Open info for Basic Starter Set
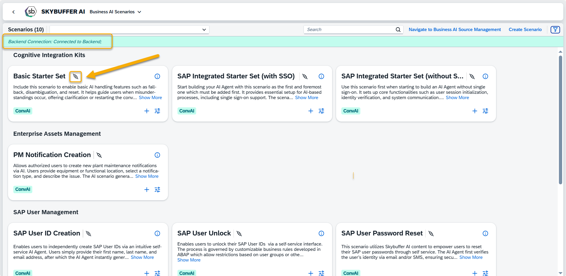Viewport: 566px width, 276px height. point(157,76)
